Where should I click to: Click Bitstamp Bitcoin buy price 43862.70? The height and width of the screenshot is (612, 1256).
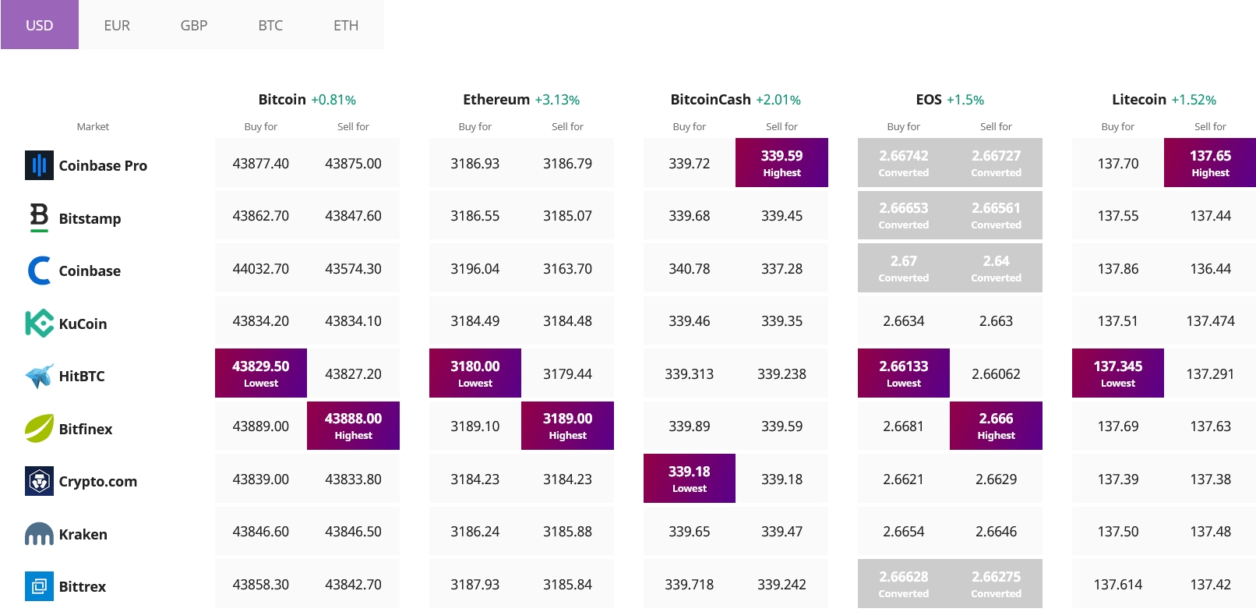(x=261, y=215)
